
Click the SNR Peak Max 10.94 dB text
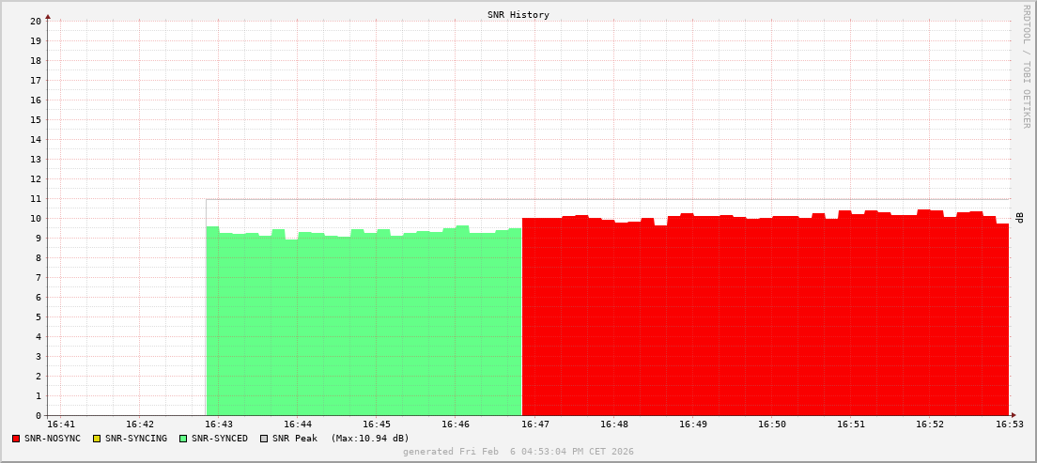pos(340,439)
